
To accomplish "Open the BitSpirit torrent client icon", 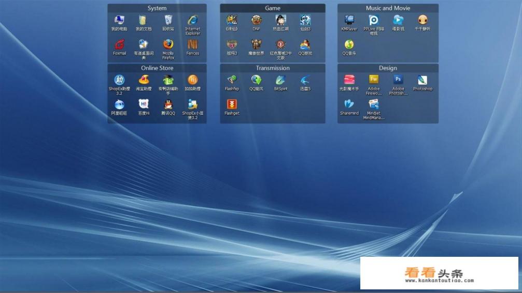I will click(x=280, y=80).
